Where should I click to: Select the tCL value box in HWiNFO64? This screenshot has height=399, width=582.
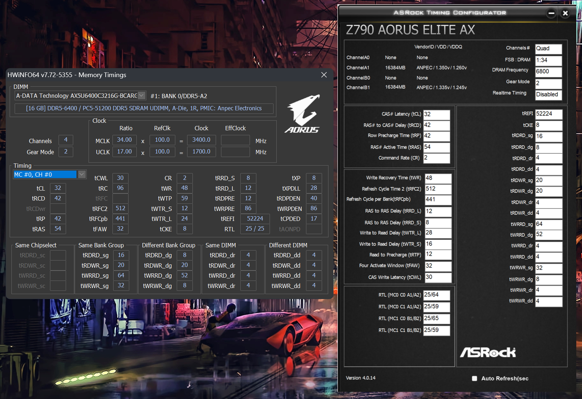(x=58, y=188)
